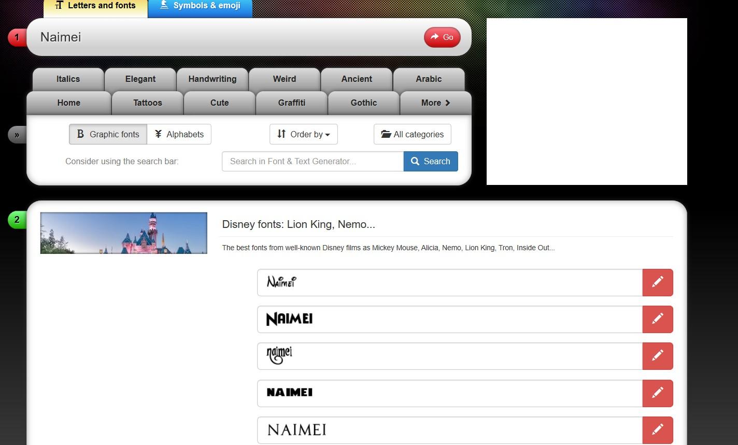Edit the second bold NAIMEI font style
The height and width of the screenshot is (445, 738).
click(658, 319)
